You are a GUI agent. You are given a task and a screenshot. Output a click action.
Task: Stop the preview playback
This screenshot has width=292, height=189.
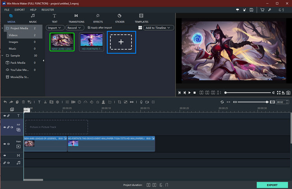(x=195, y=93)
